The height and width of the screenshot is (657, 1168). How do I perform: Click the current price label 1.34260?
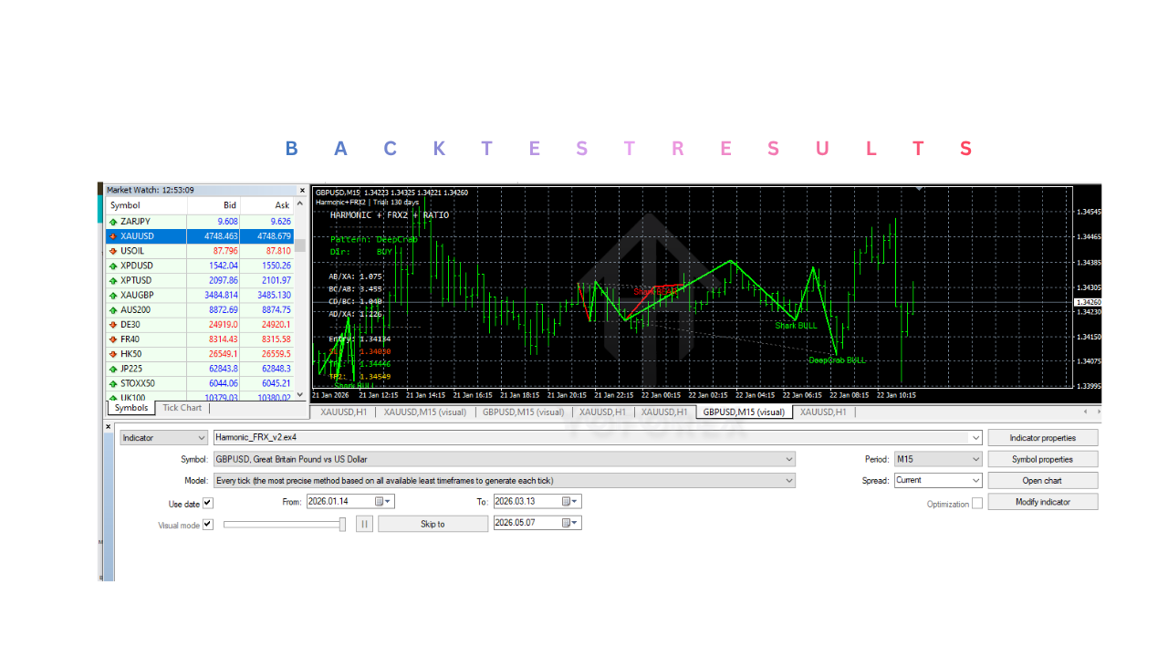point(1088,302)
